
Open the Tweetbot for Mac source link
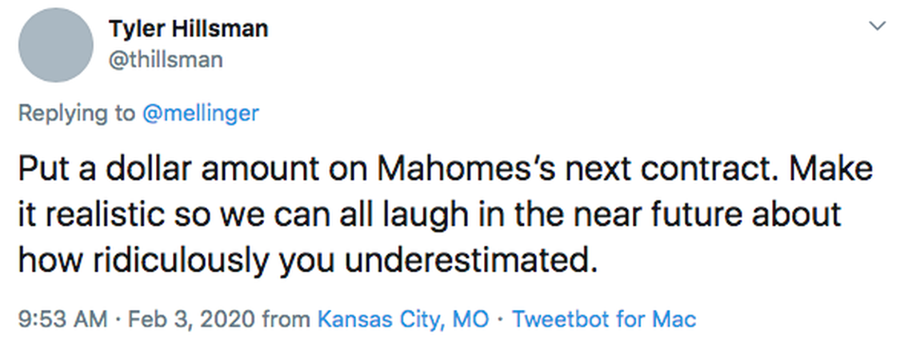[604, 319]
